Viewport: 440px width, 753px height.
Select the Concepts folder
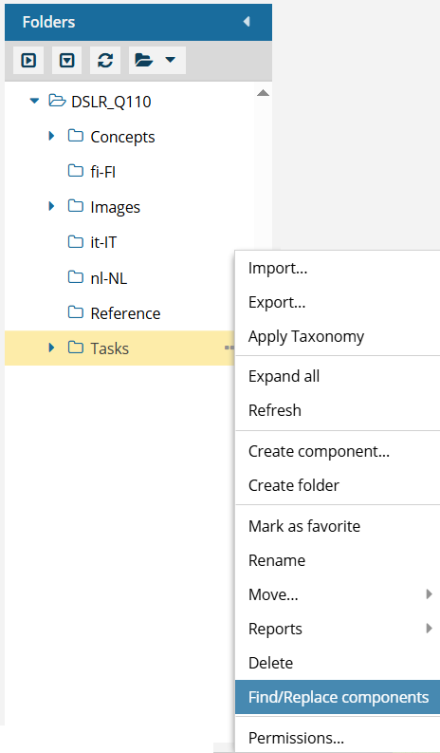(x=123, y=137)
